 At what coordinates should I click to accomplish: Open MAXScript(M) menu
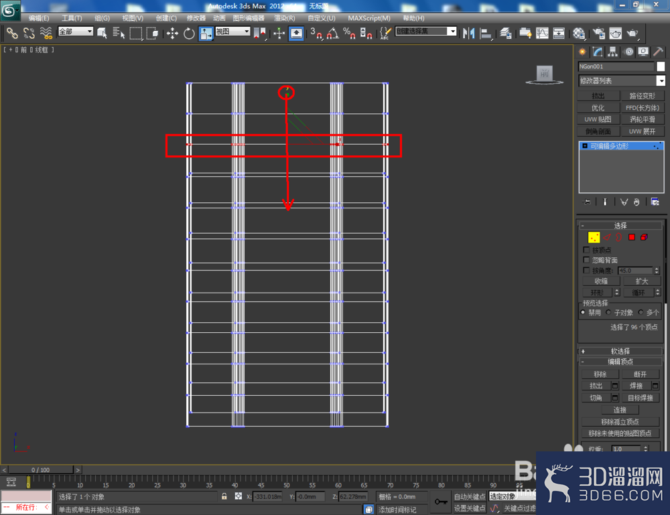click(x=369, y=18)
